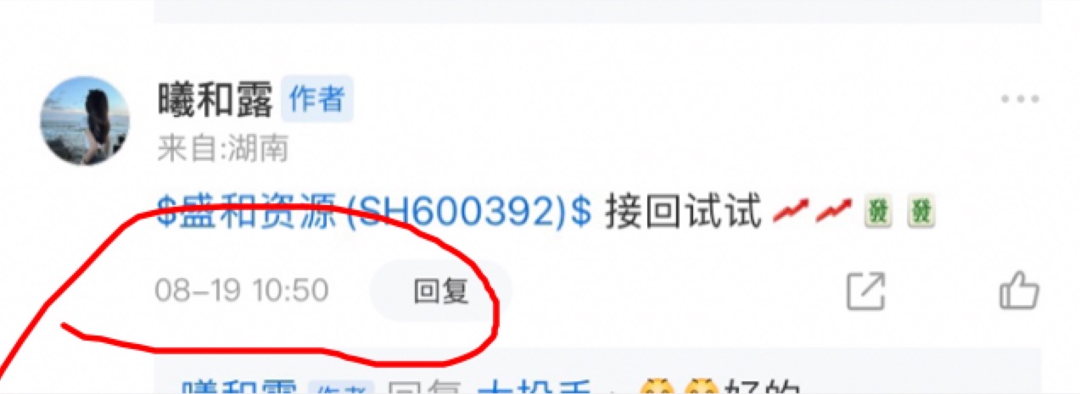Open the three-dot more options menu
The height and width of the screenshot is (394, 1080).
click(1020, 99)
